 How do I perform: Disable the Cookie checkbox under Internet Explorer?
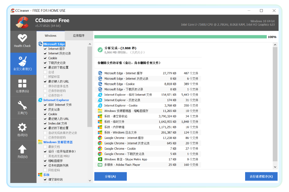click(x=45, y=114)
